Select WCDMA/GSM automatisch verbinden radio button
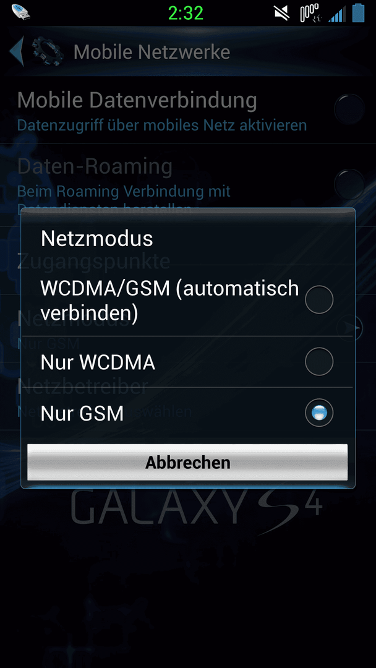Image resolution: width=376 pixels, height=668 pixels. tap(319, 300)
